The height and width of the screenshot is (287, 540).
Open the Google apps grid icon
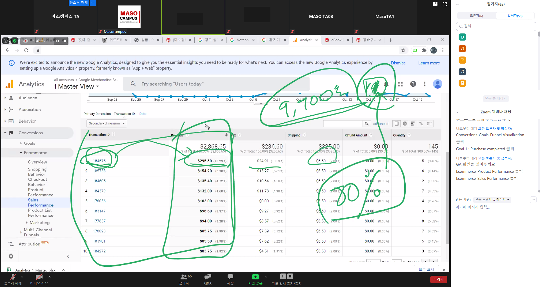[400, 84]
